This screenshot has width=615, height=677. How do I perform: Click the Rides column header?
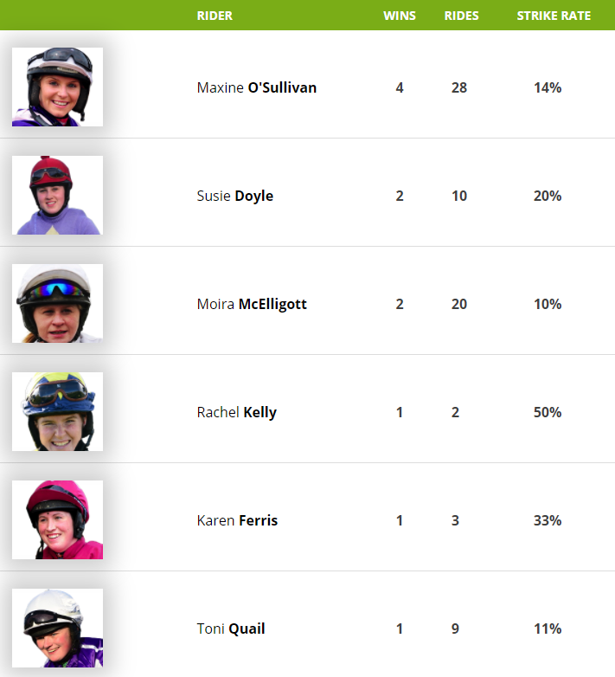click(461, 16)
